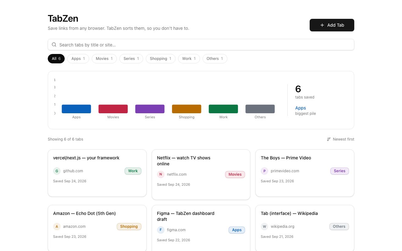Open The Boys — Prime Video title

(286, 158)
